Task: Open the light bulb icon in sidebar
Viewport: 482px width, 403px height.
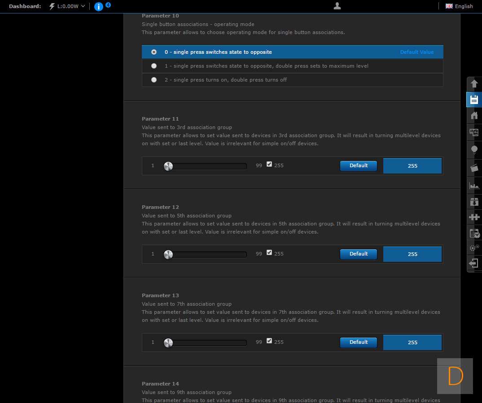Action: pyautogui.click(x=474, y=150)
